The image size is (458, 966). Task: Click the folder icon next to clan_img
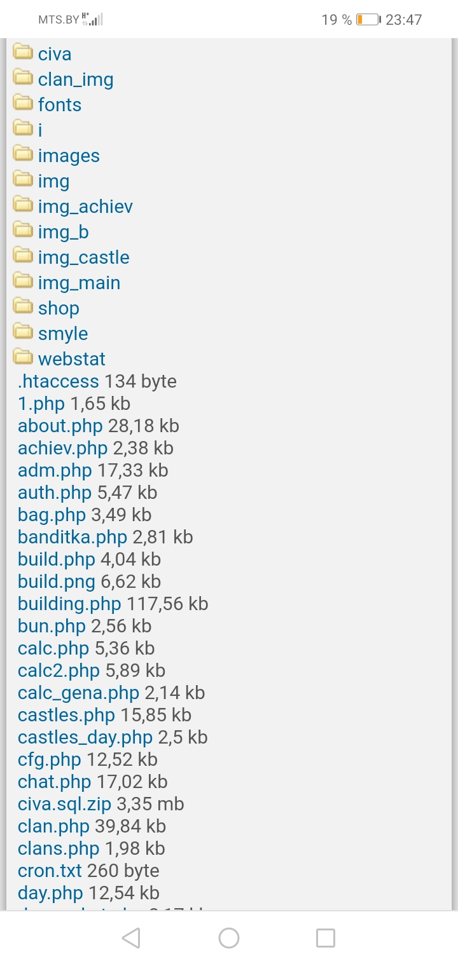tap(23, 78)
